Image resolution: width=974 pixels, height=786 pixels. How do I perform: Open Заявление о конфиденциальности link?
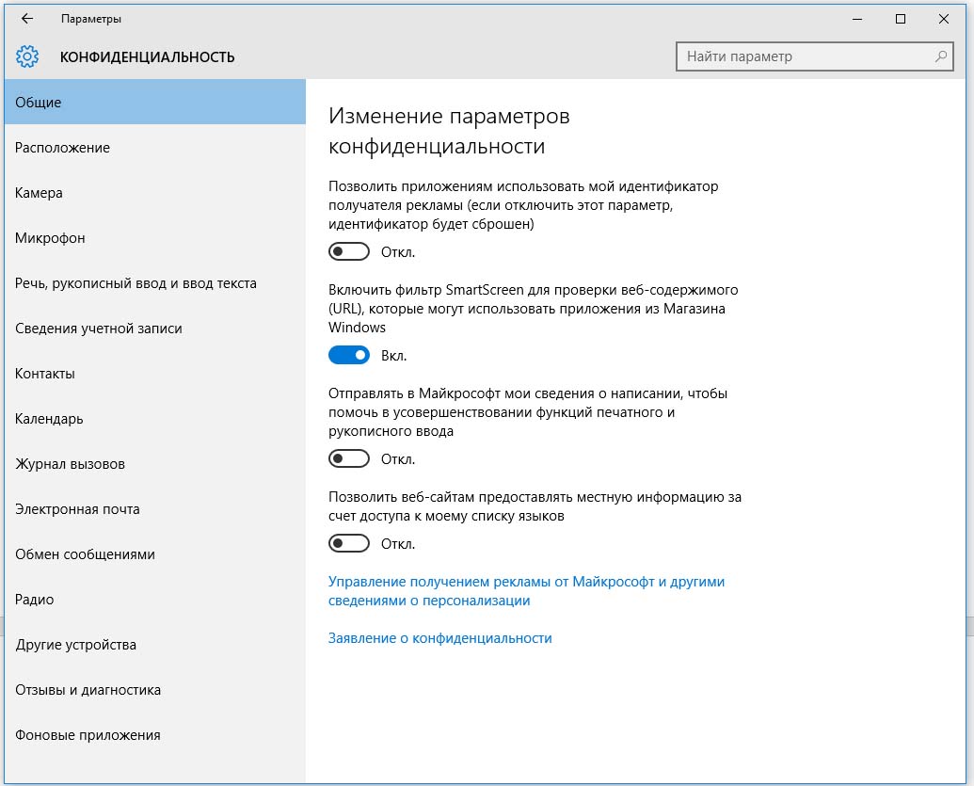click(x=439, y=638)
